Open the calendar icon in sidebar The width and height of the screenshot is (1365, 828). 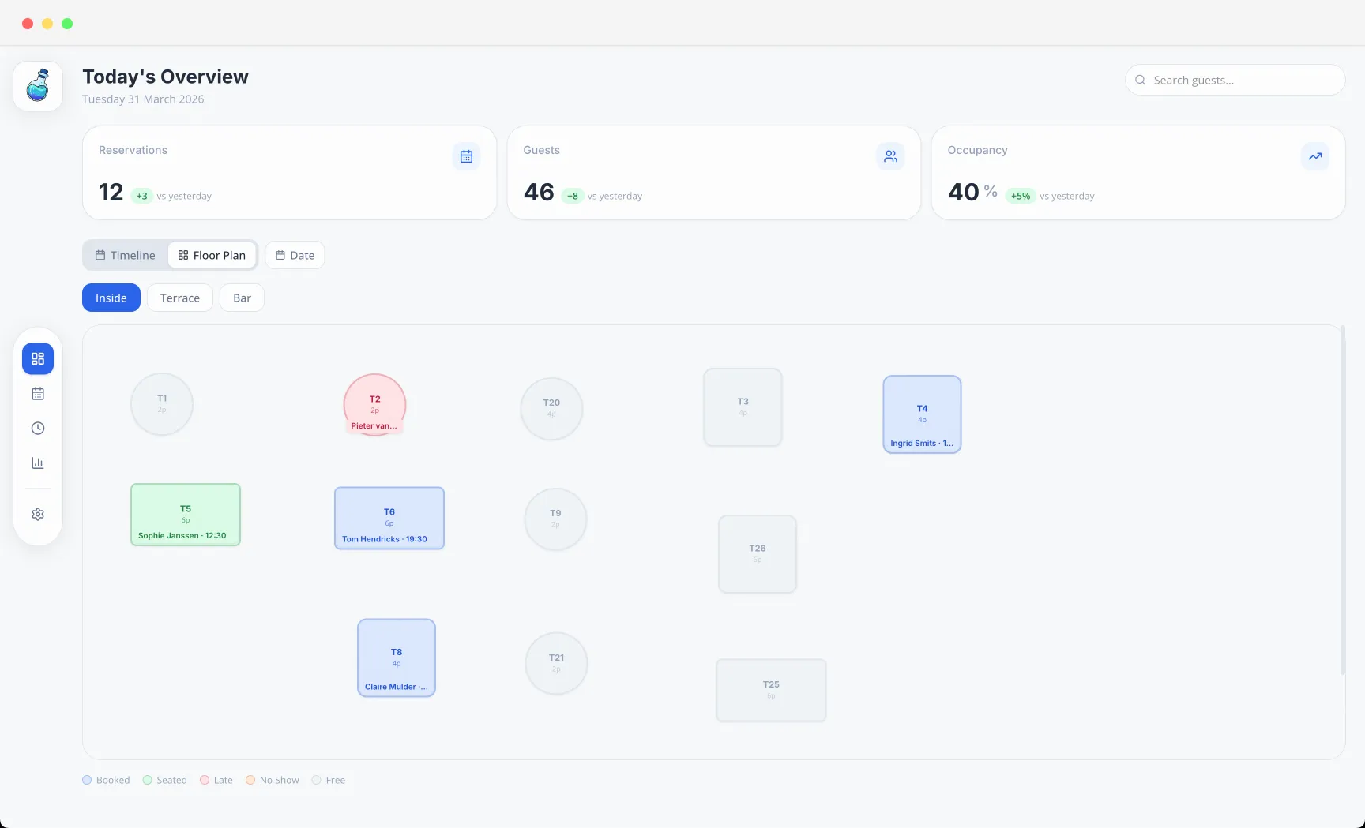(x=37, y=394)
